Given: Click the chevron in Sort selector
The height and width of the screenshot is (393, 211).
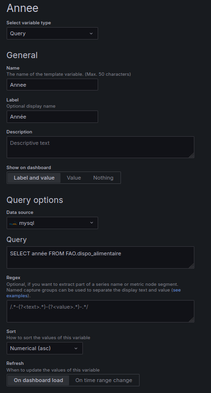Looking at the screenshot, I should click(76, 348).
